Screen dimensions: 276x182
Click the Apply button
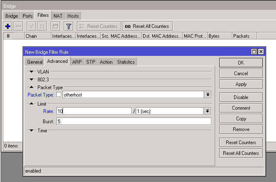[241, 84]
